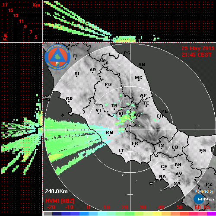Click the 240.0Km range label

click(56, 191)
